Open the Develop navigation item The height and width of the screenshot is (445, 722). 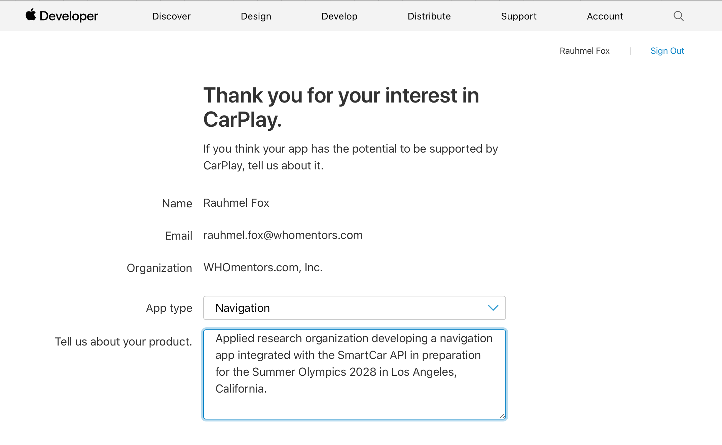point(339,16)
